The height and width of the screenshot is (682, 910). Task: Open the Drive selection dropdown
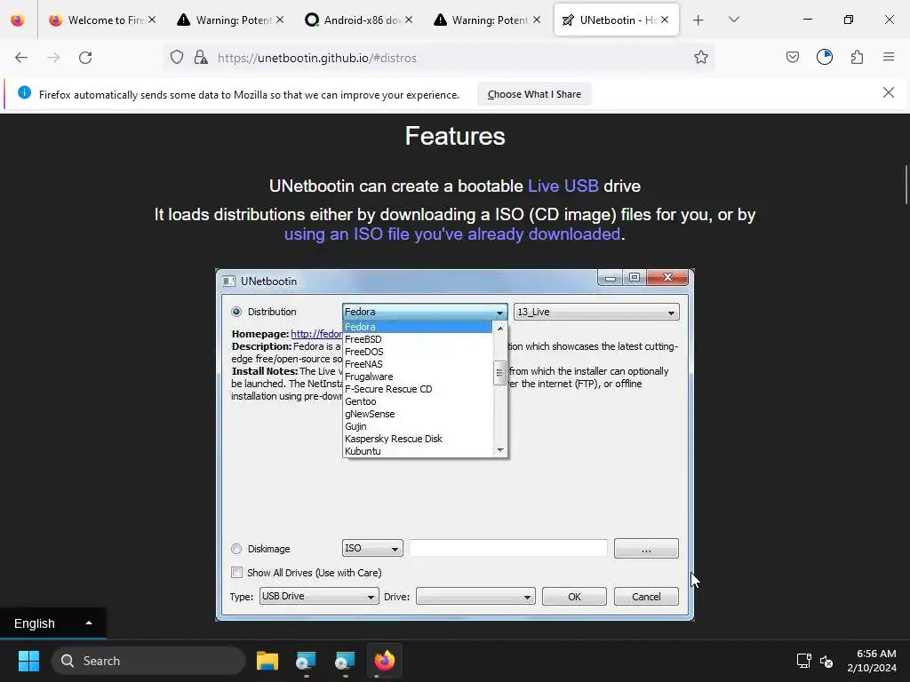(475, 596)
